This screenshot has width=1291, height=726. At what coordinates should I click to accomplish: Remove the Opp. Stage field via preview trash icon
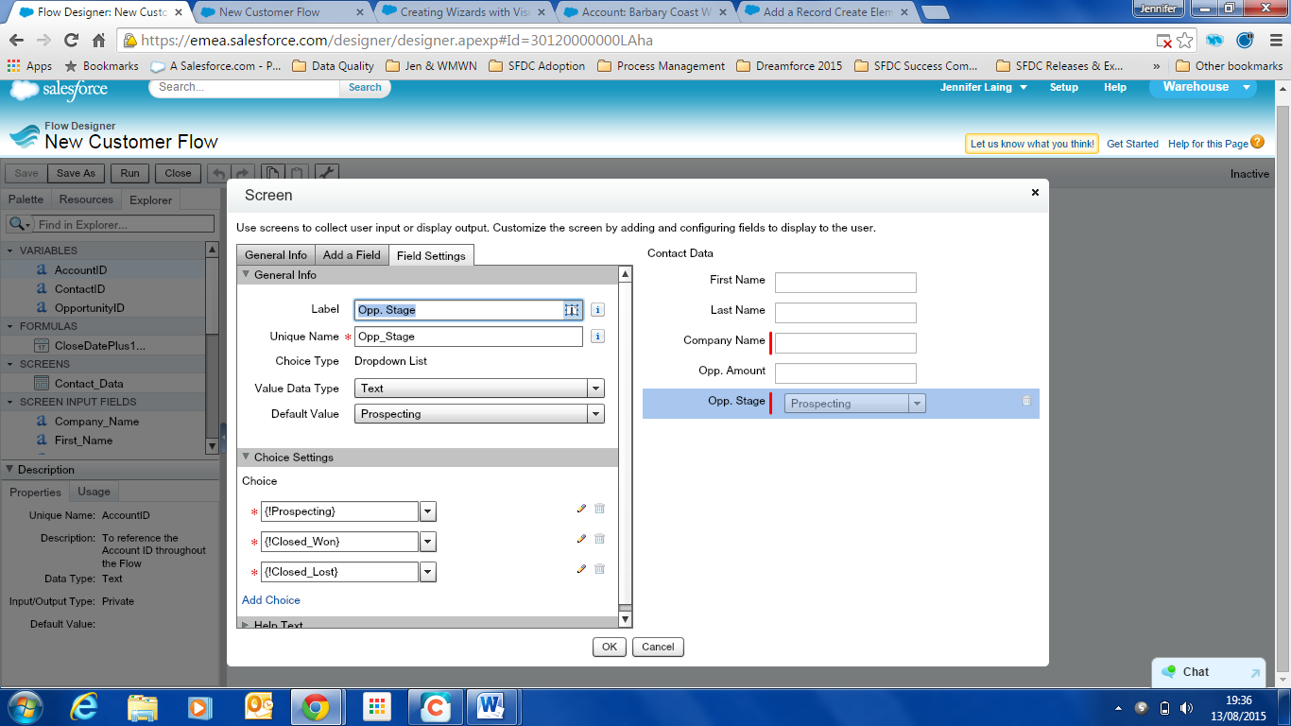[1026, 401]
